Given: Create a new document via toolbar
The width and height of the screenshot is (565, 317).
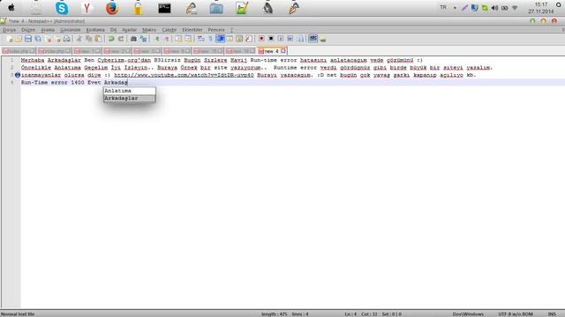Looking at the screenshot, I should click(x=10, y=39).
